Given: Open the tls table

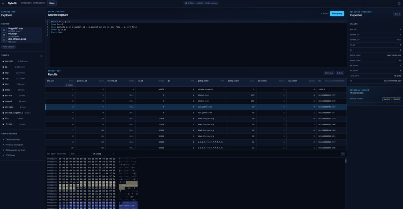Looking at the screenshot, I should [22, 119].
